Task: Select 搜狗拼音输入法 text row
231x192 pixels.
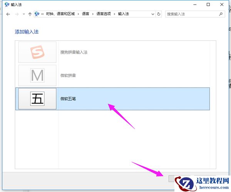Action: pos(74,52)
